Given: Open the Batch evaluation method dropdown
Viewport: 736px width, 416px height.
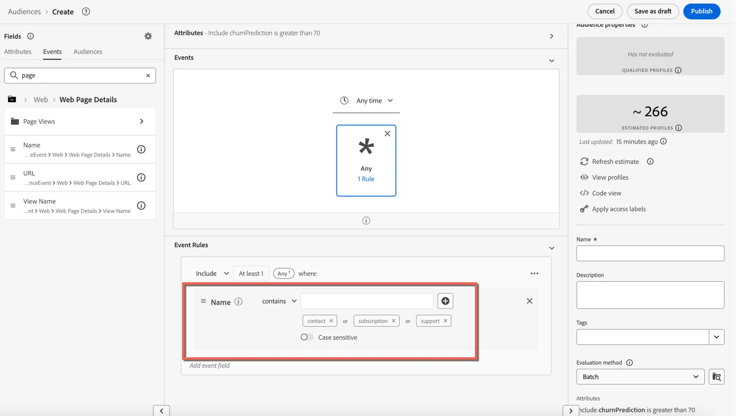Looking at the screenshot, I should click(640, 377).
